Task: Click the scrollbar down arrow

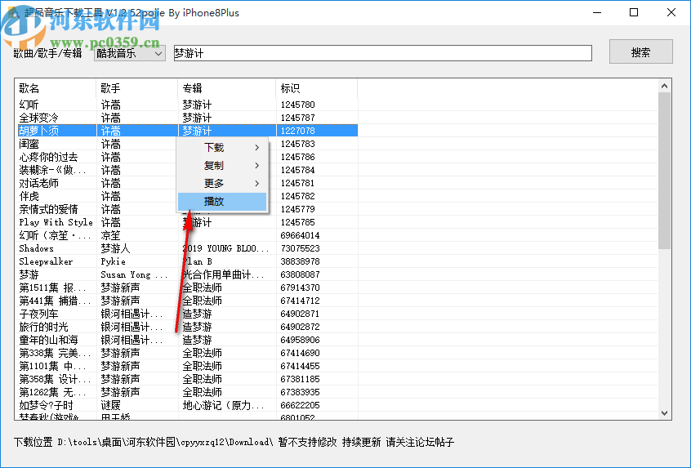Action: [665, 413]
